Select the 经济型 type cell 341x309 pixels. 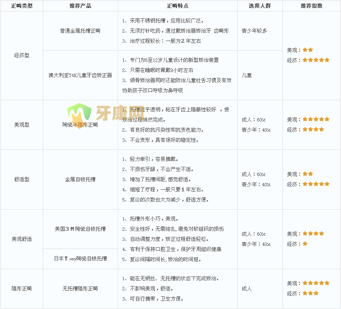pos(22,55)
